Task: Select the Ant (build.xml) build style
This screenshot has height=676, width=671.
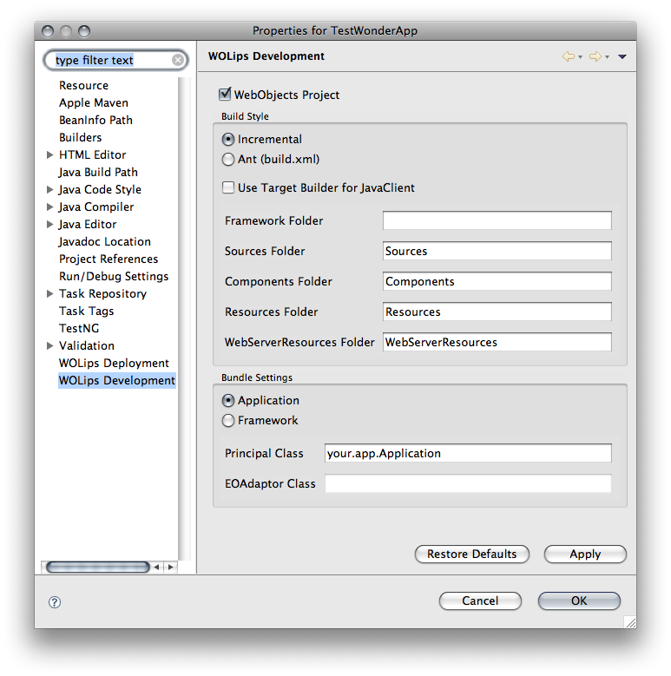Action: coord(228,160)
